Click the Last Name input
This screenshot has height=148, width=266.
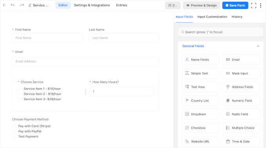pos(124,38)
